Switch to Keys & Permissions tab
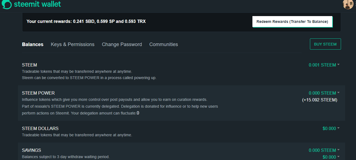356x160 pixels. [x=73, y=44]
